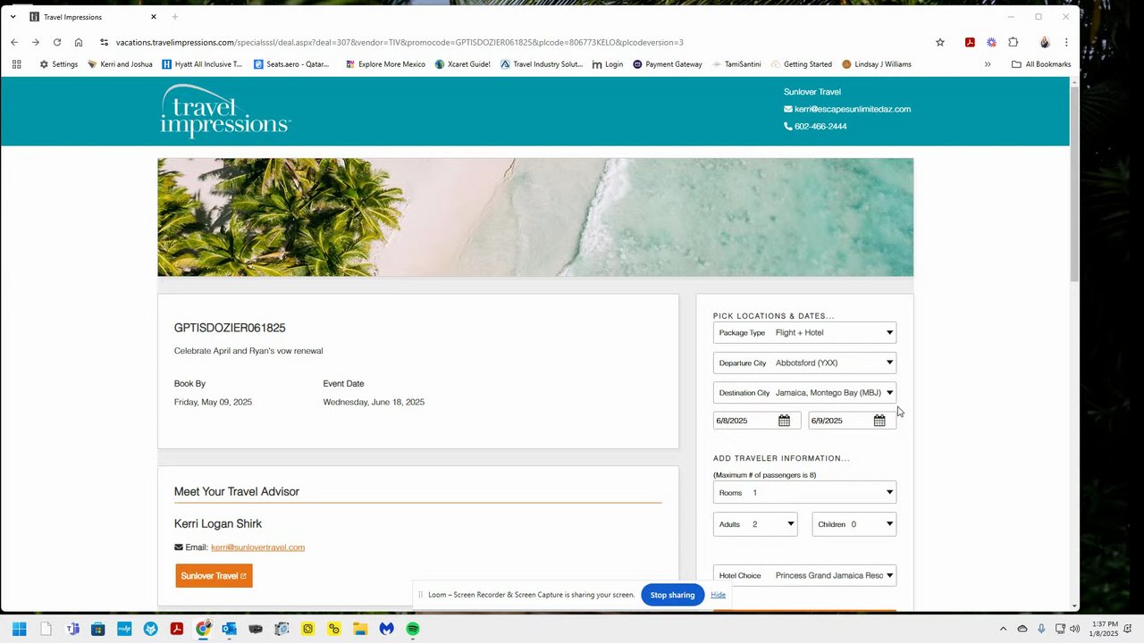Hide the Loom sharing notification bar
1144x643 pixels.
718,595
